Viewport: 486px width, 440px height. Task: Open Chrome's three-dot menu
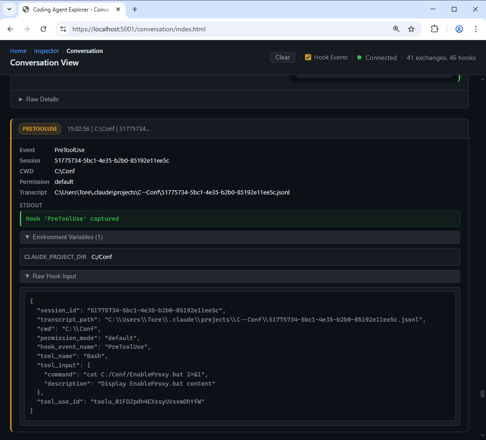476,29
